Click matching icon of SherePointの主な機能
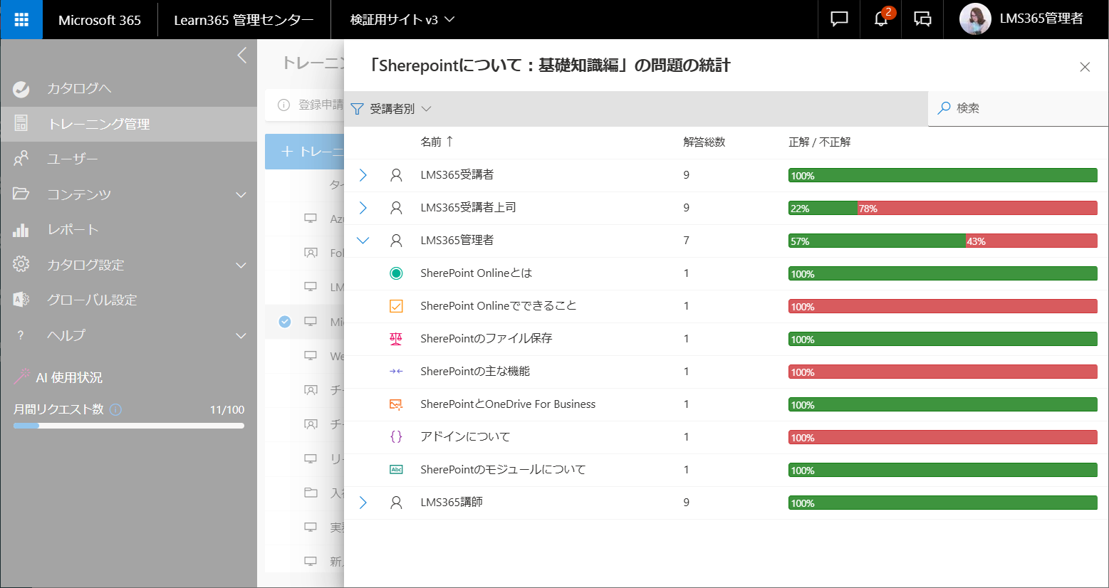 [x=397, y=372]
